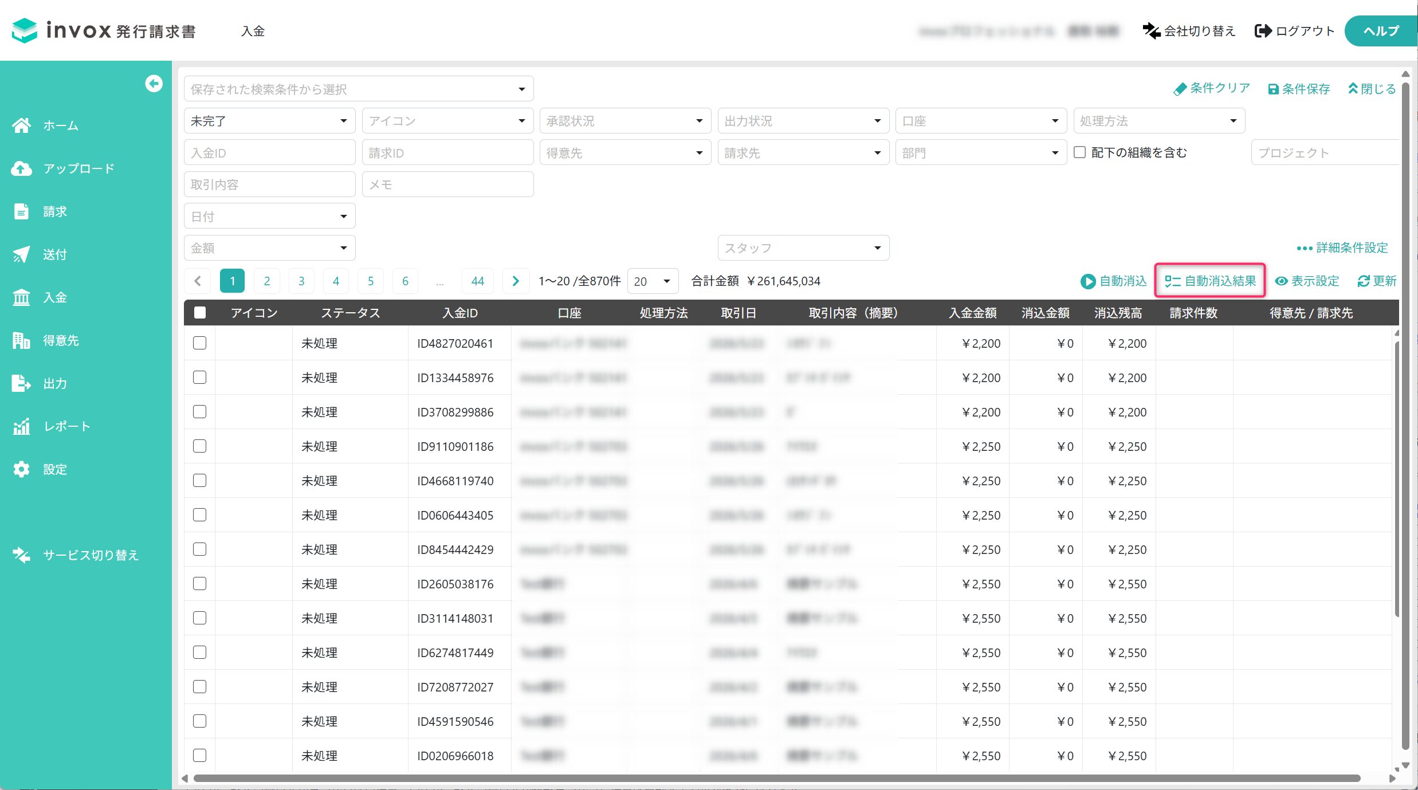The height and width of the screenshot is (790, 1418).
Task: Click the 取引内容 search input
Action: (269, 184)
